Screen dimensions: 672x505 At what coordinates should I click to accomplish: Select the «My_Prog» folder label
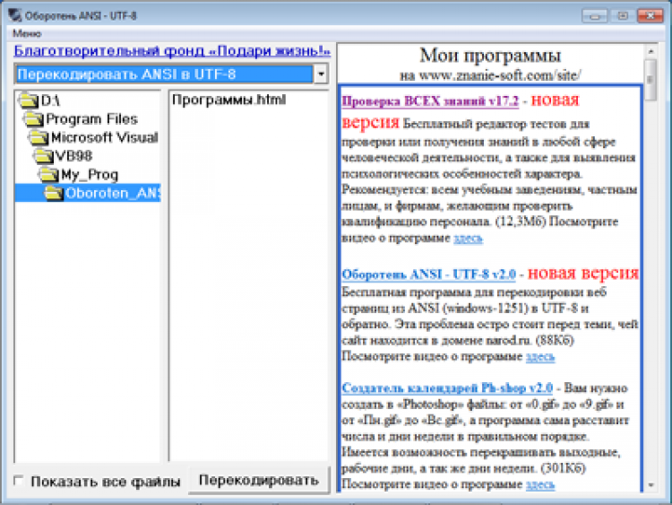tap(89, 175)
